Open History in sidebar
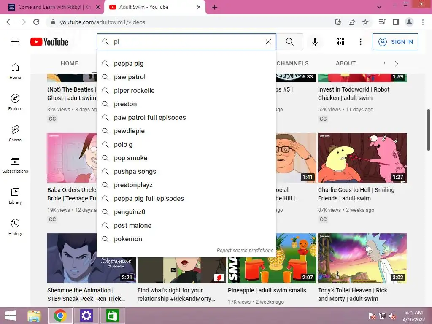The width and height of the screenshot is (432, 324). click(15, 227)
